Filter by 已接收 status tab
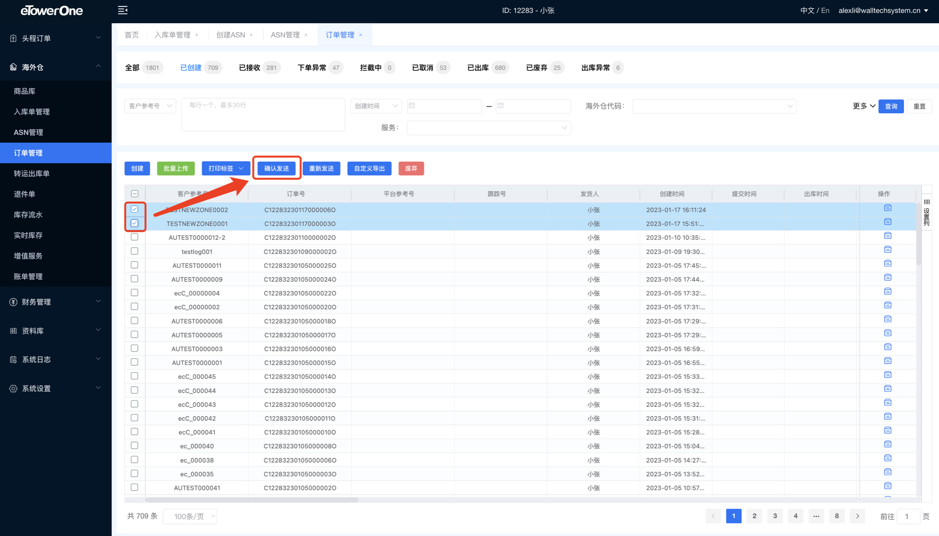Viewport: 939px width, 536px height. (x=259, y=67)
